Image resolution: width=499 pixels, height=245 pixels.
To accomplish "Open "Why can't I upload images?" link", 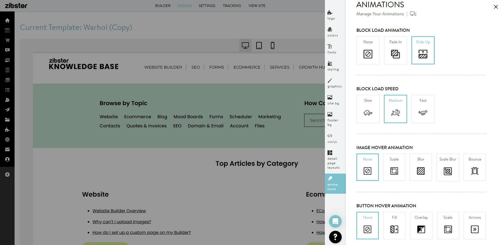I will [122, 222].
